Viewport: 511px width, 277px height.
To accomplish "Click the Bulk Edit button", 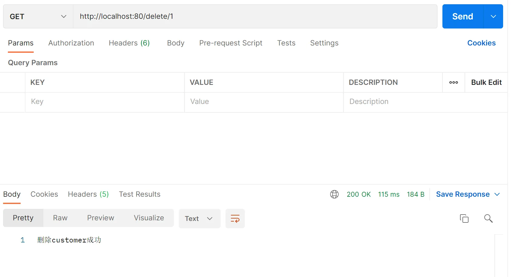I will pyautogui.click(x=486, y=82).
